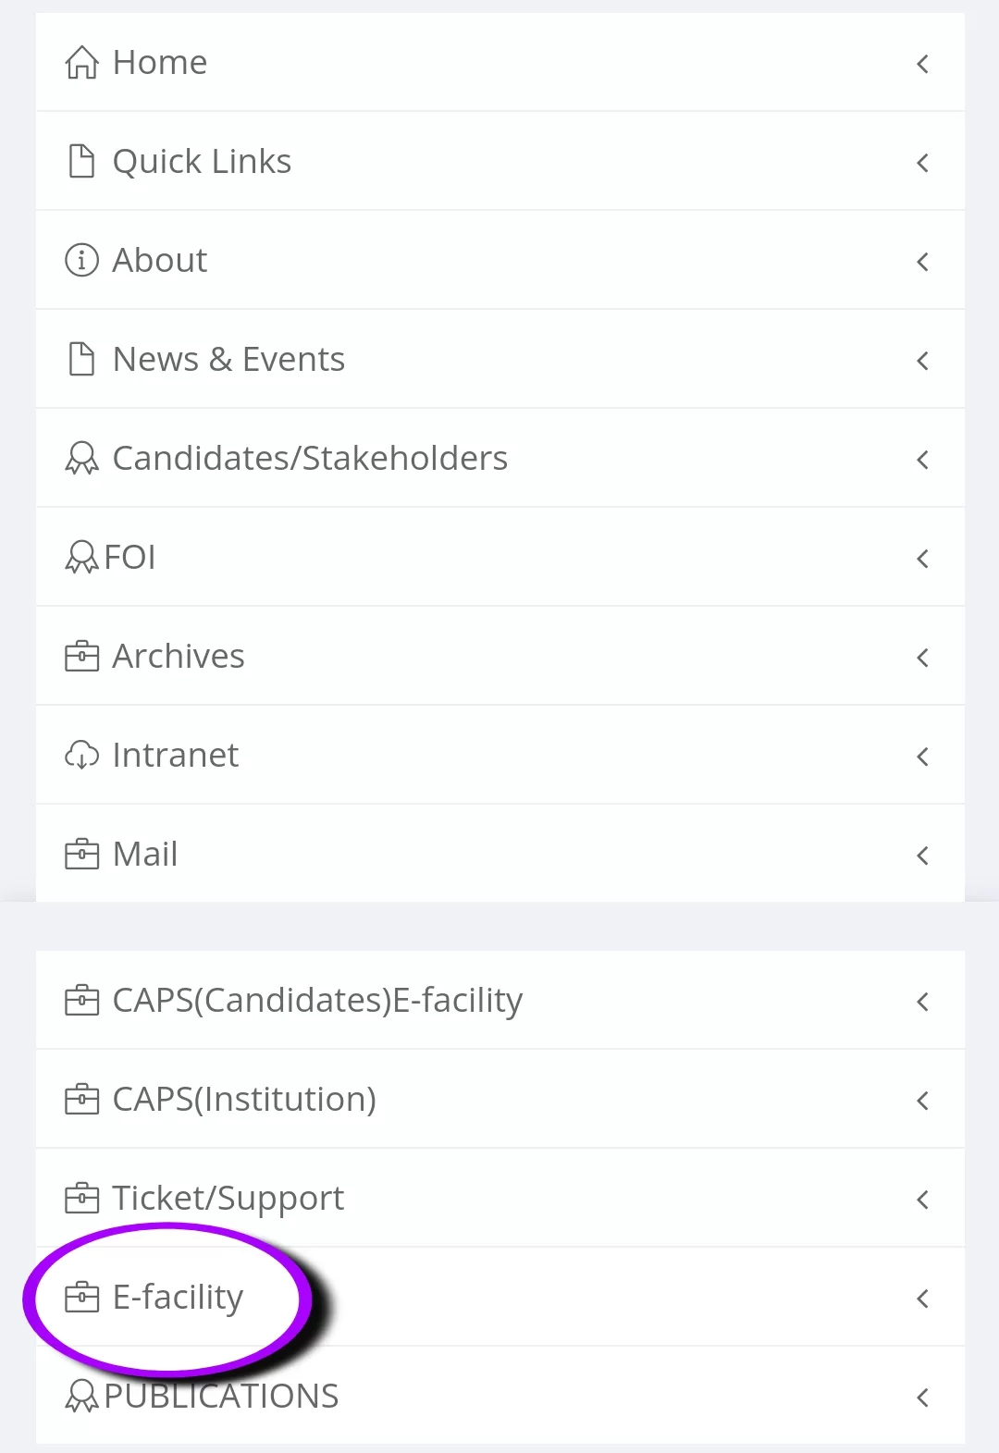The image size is (999, 1453).
Task: Open the CAPS(Candidates)E-facility menu item
Action: point(317,1001)
